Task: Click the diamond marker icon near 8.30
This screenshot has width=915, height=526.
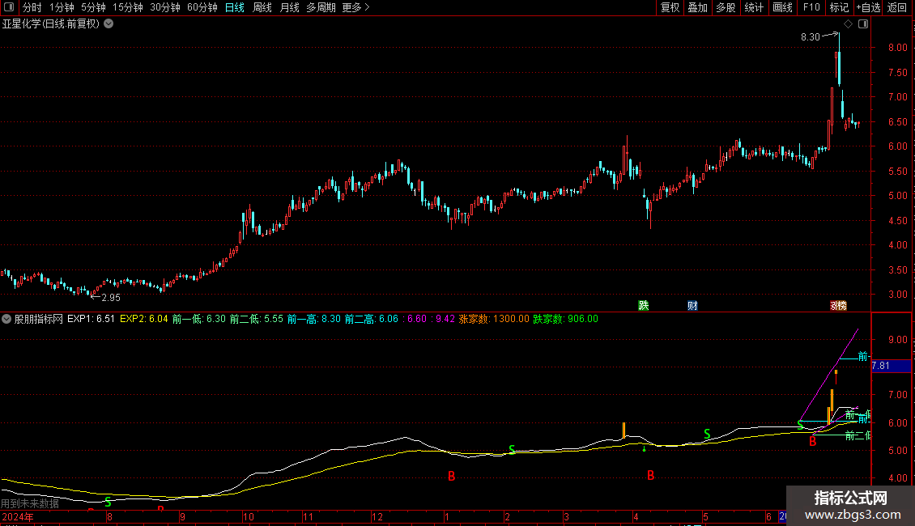Action: [x=848, y=24]
